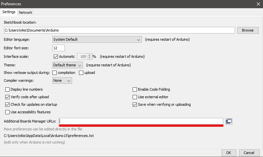Image resolution: width=263 pixels, height=157 pixels.
Task: Enable Code Folding checkbox
Action: tap(135, 89)
